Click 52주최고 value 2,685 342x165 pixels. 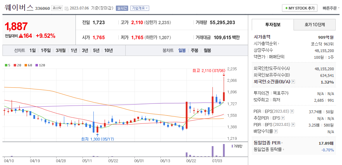(319, 100)
